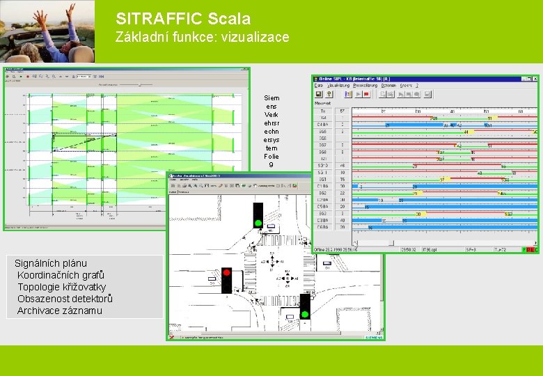The width and height of the screenshot is (543, 376).
Task: Click the 'Signálních plánu' list line
Action: click(51, 263)
